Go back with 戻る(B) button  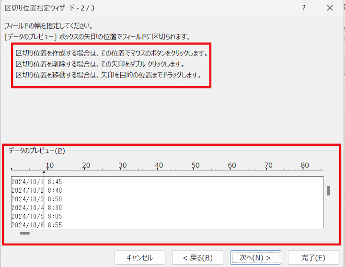(197, 257)
